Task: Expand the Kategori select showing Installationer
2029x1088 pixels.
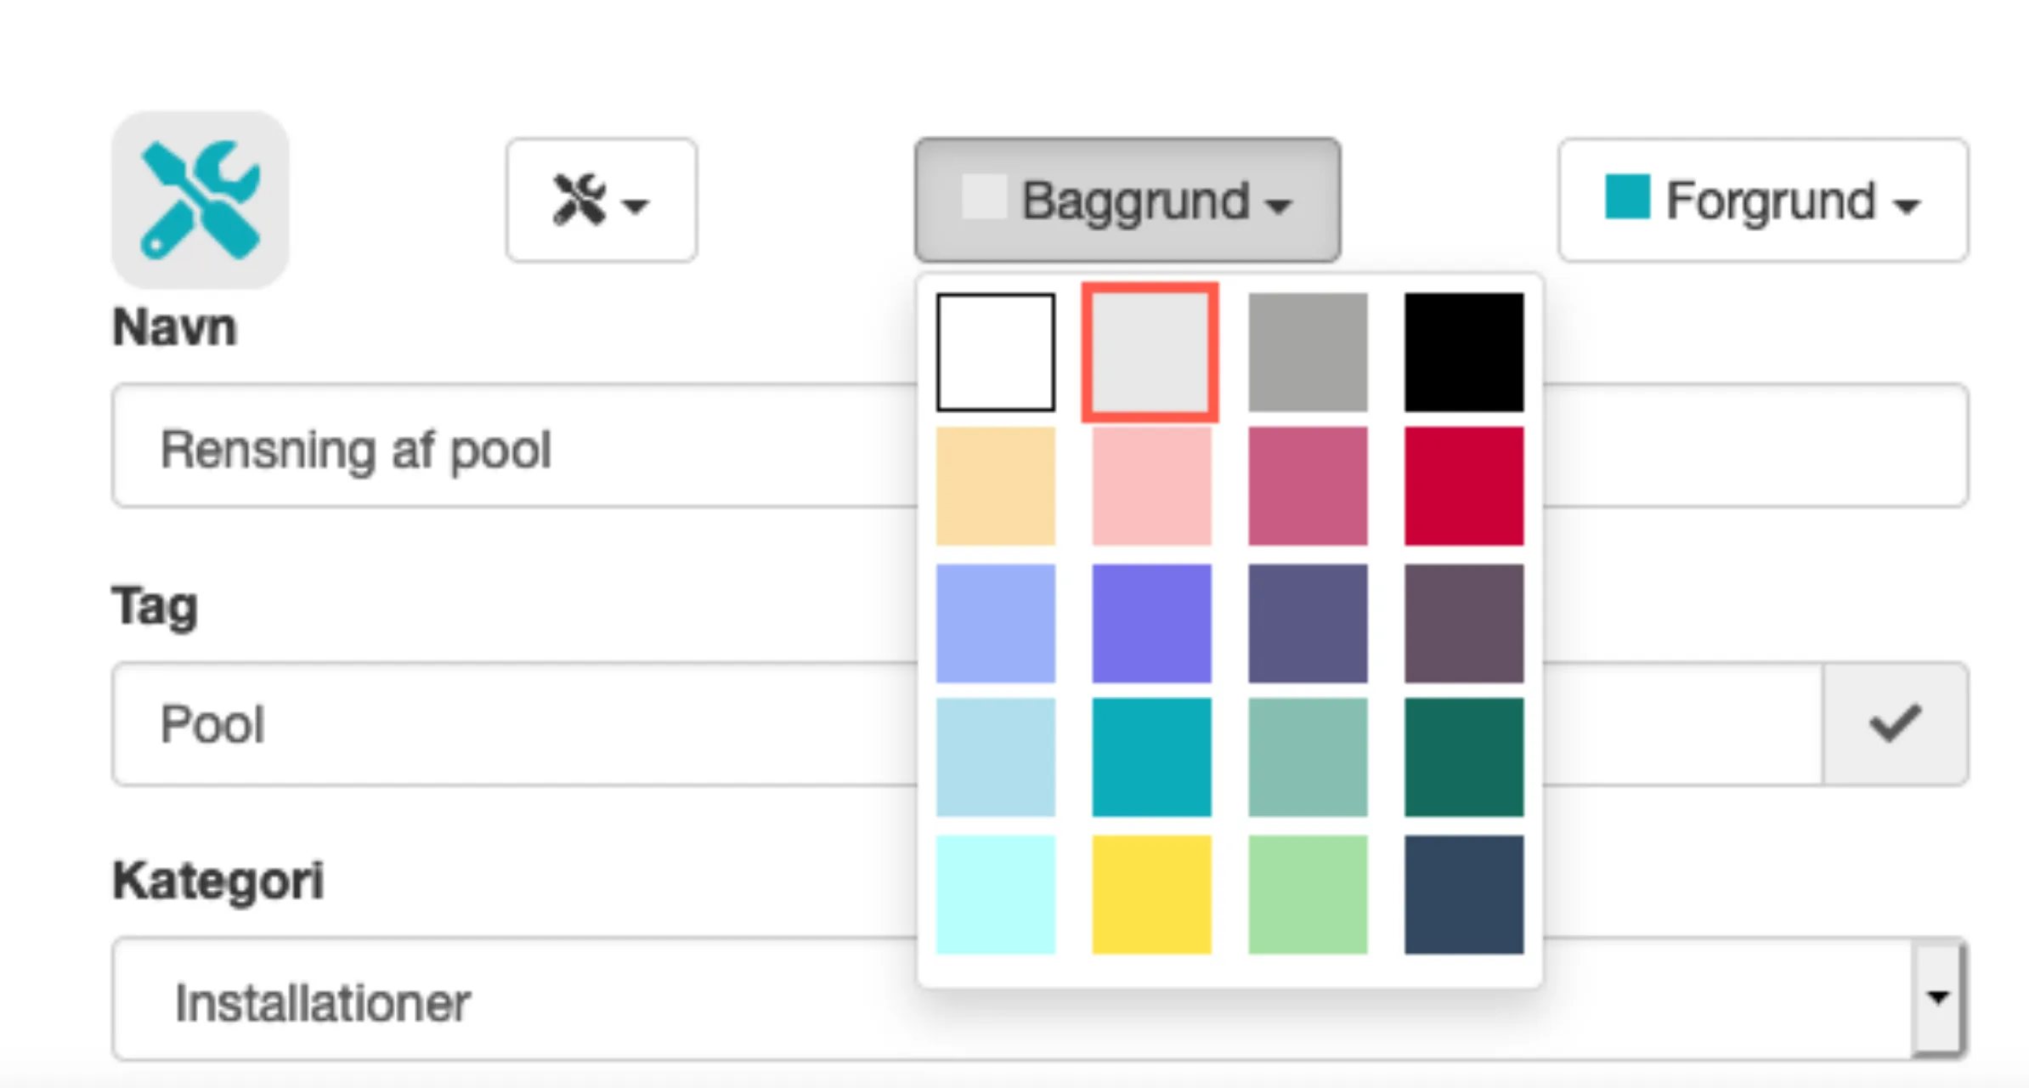Action: click(x=1037, y=1000)
